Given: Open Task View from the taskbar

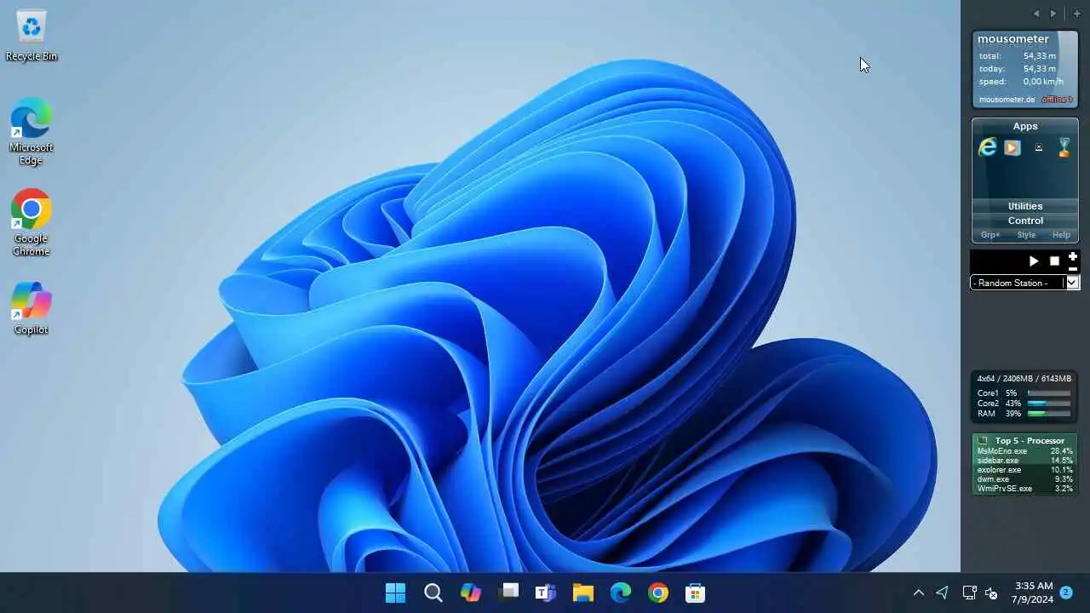Looking at the screenshot, I should point(508,593).
